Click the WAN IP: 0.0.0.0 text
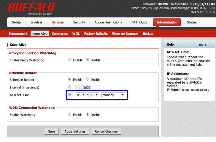Screen dimensions: 216x142 [203, 12]
